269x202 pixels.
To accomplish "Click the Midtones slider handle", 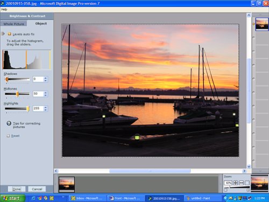I will click(17, 94).
